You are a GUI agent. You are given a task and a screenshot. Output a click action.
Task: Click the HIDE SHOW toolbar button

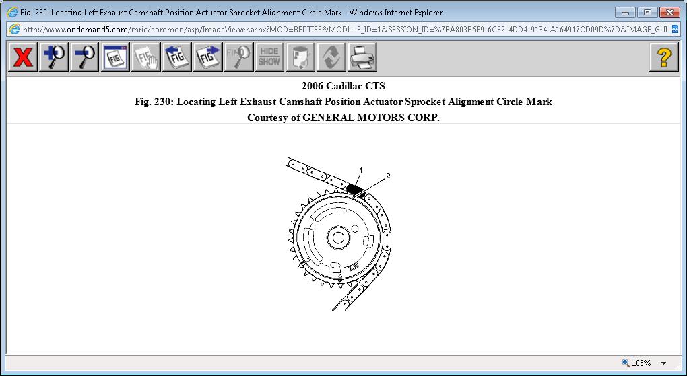(x=269, y=57)
